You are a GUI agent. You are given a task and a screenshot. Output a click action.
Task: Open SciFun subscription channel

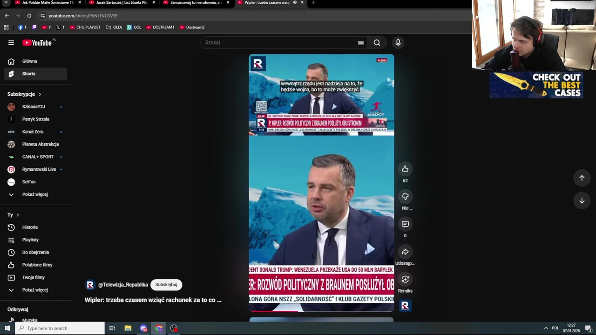[x=35, y=182]
